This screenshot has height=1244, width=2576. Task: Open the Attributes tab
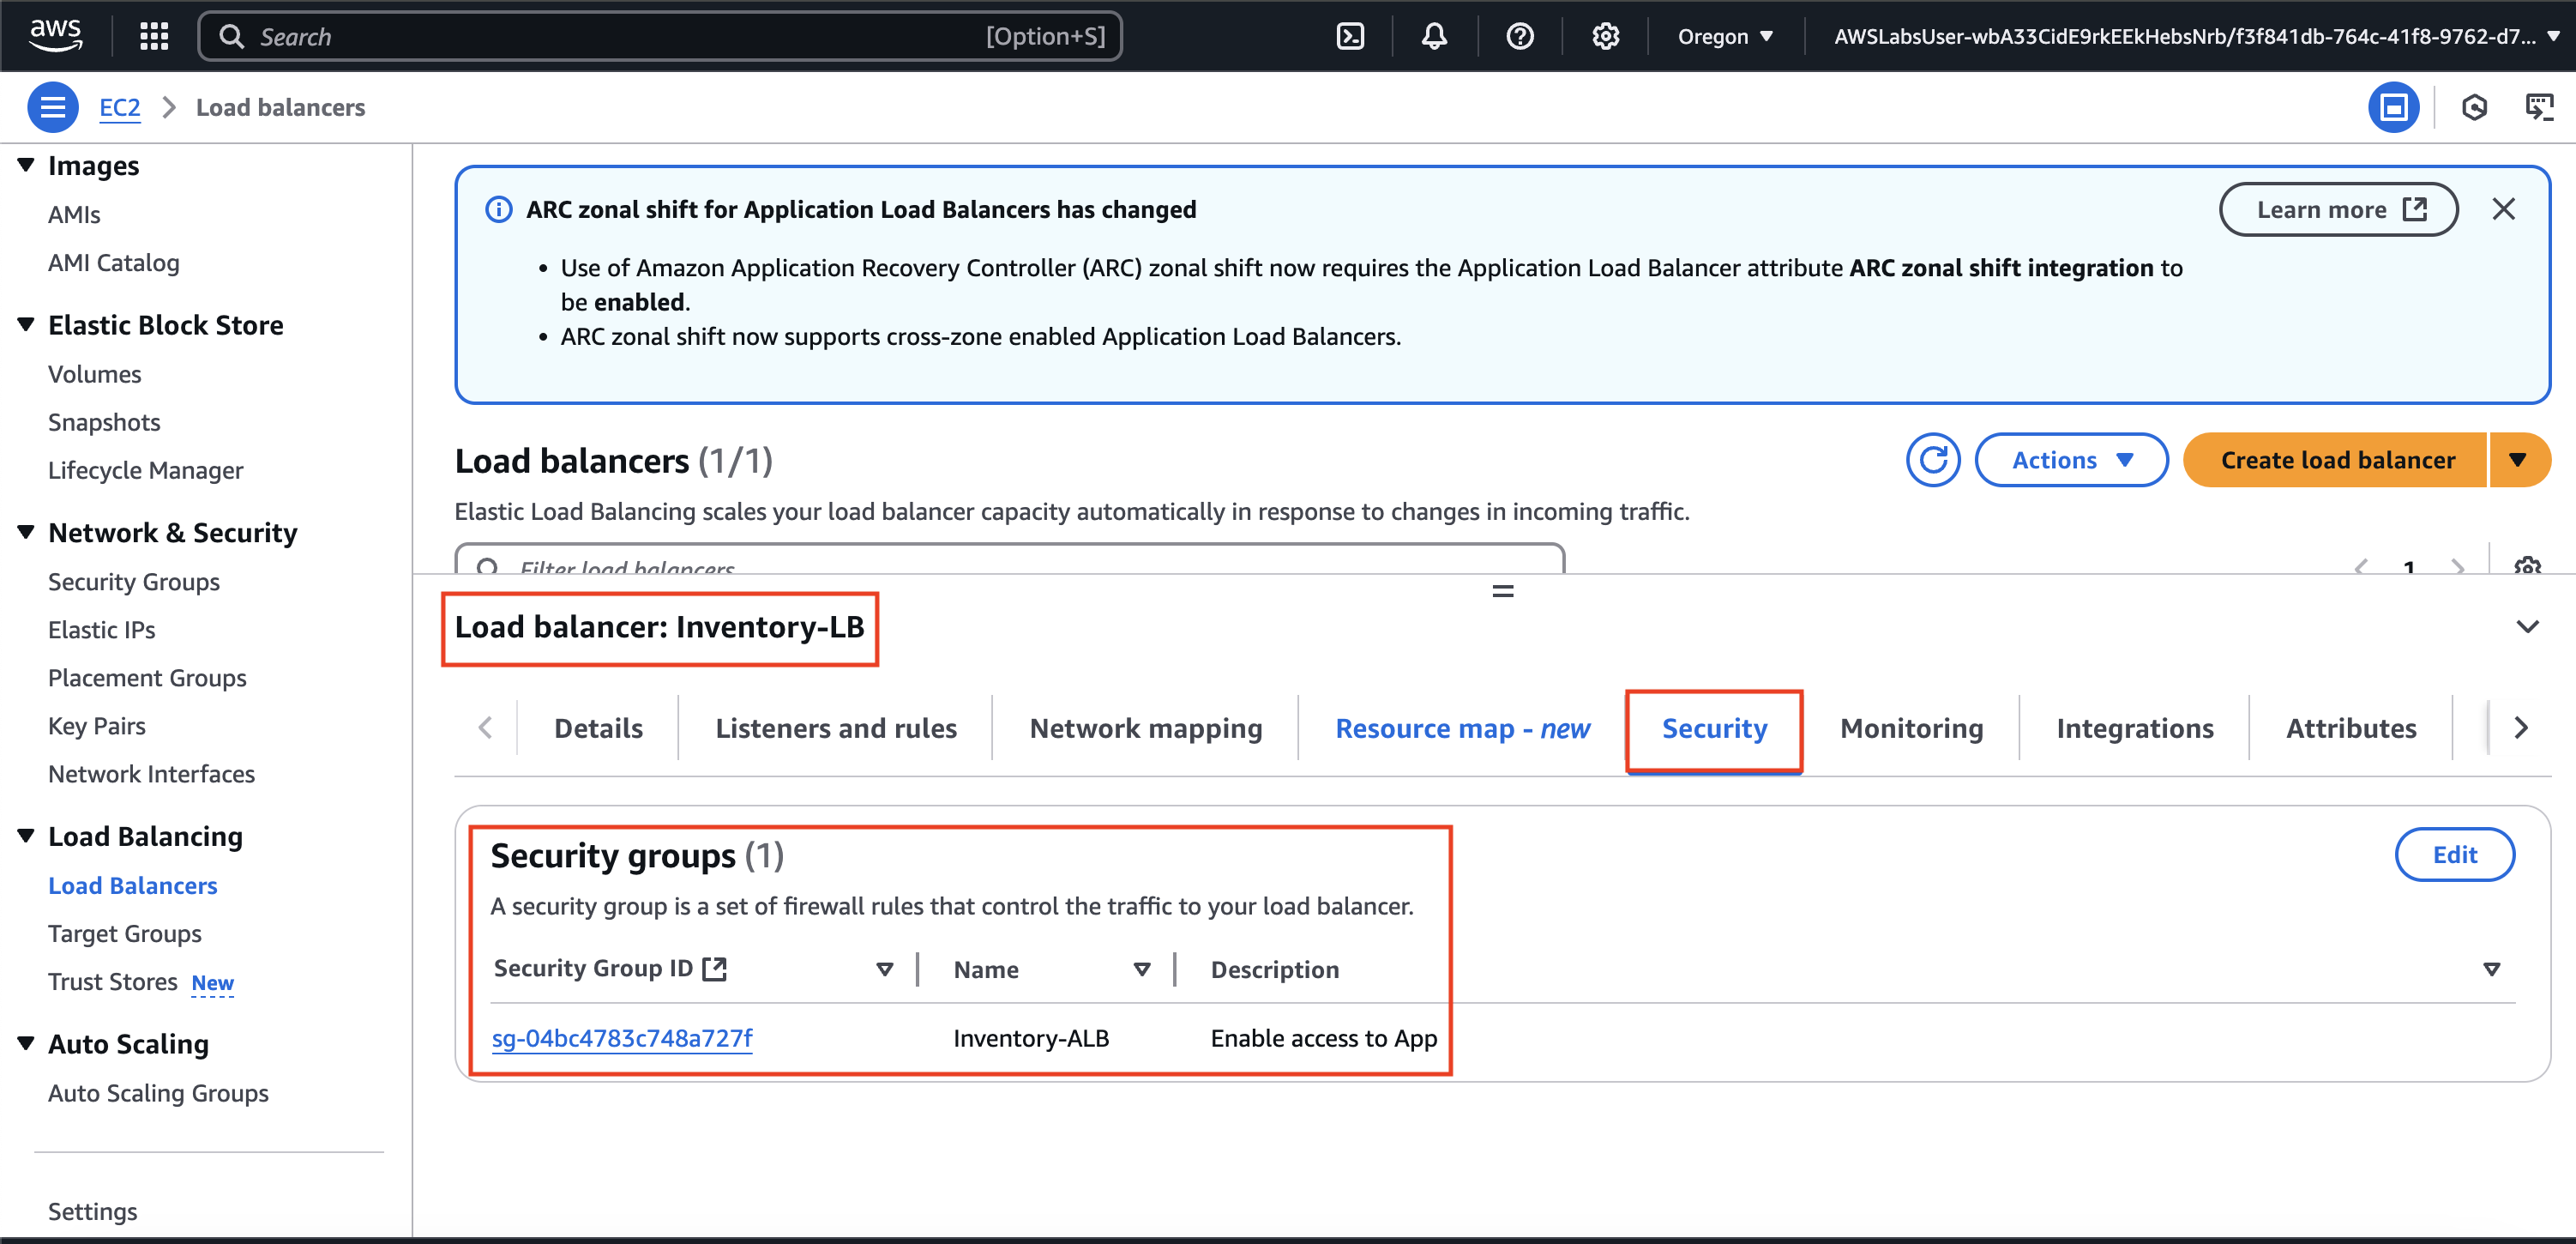(2351, 728)
